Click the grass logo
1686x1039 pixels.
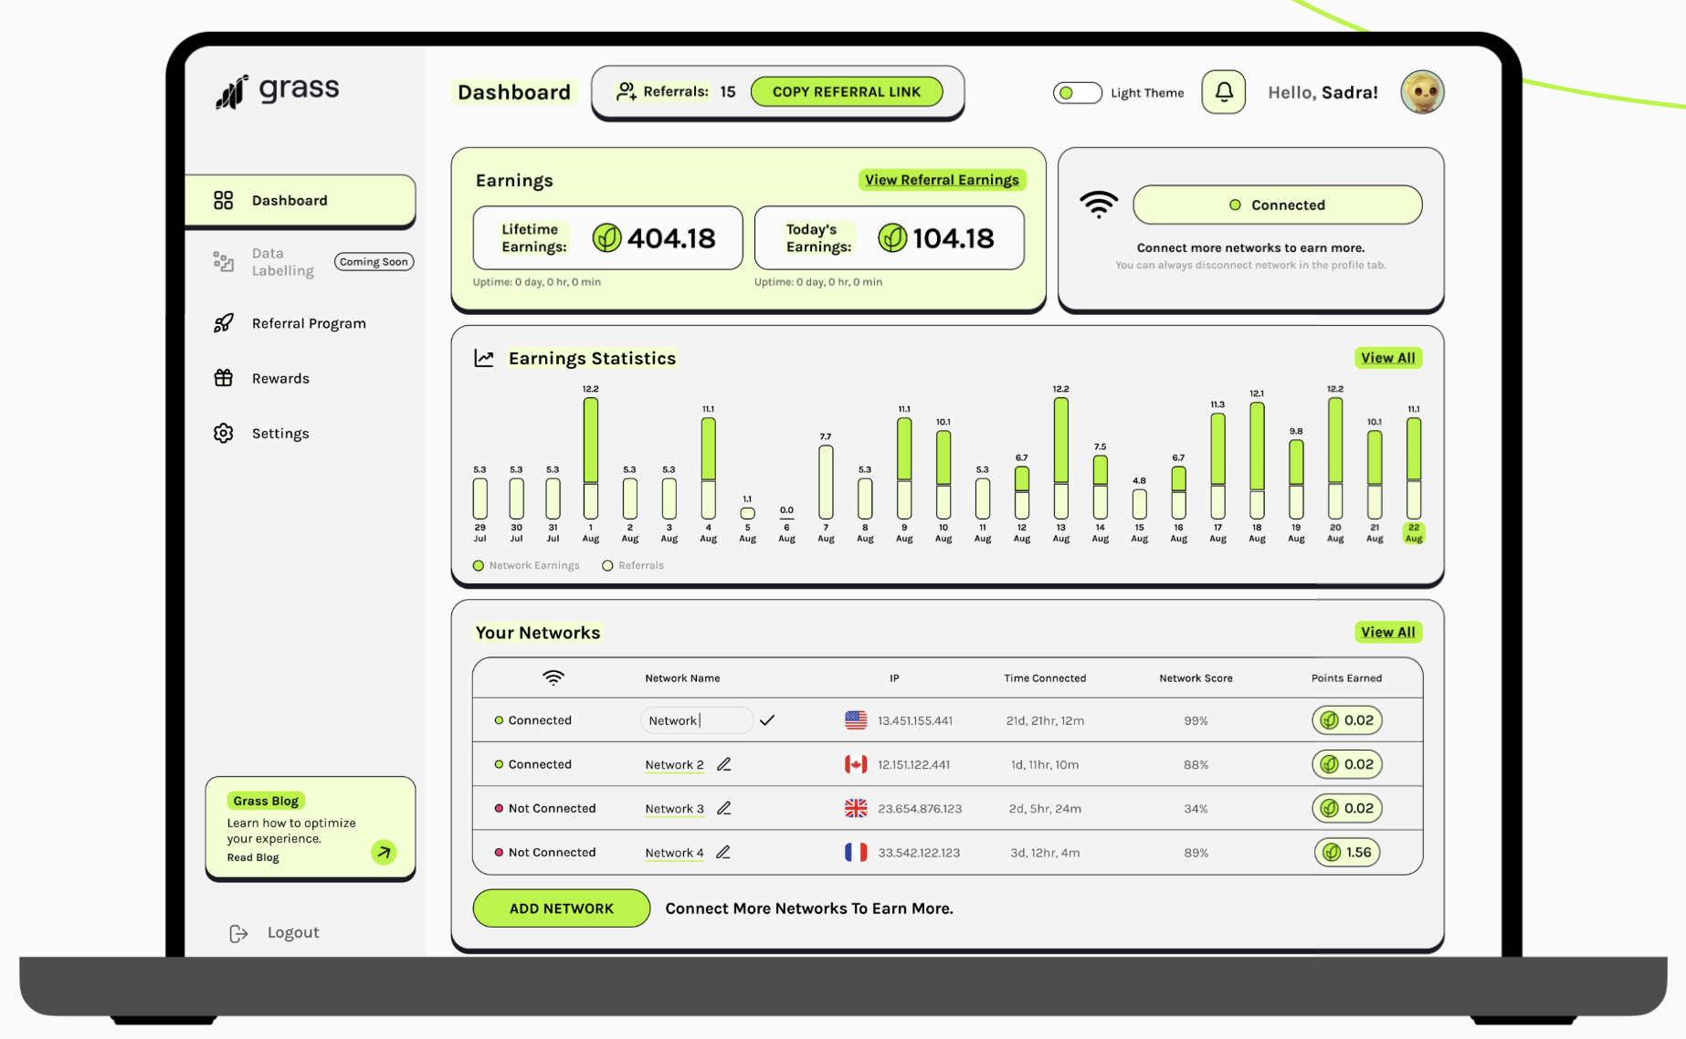coord(278,90)
